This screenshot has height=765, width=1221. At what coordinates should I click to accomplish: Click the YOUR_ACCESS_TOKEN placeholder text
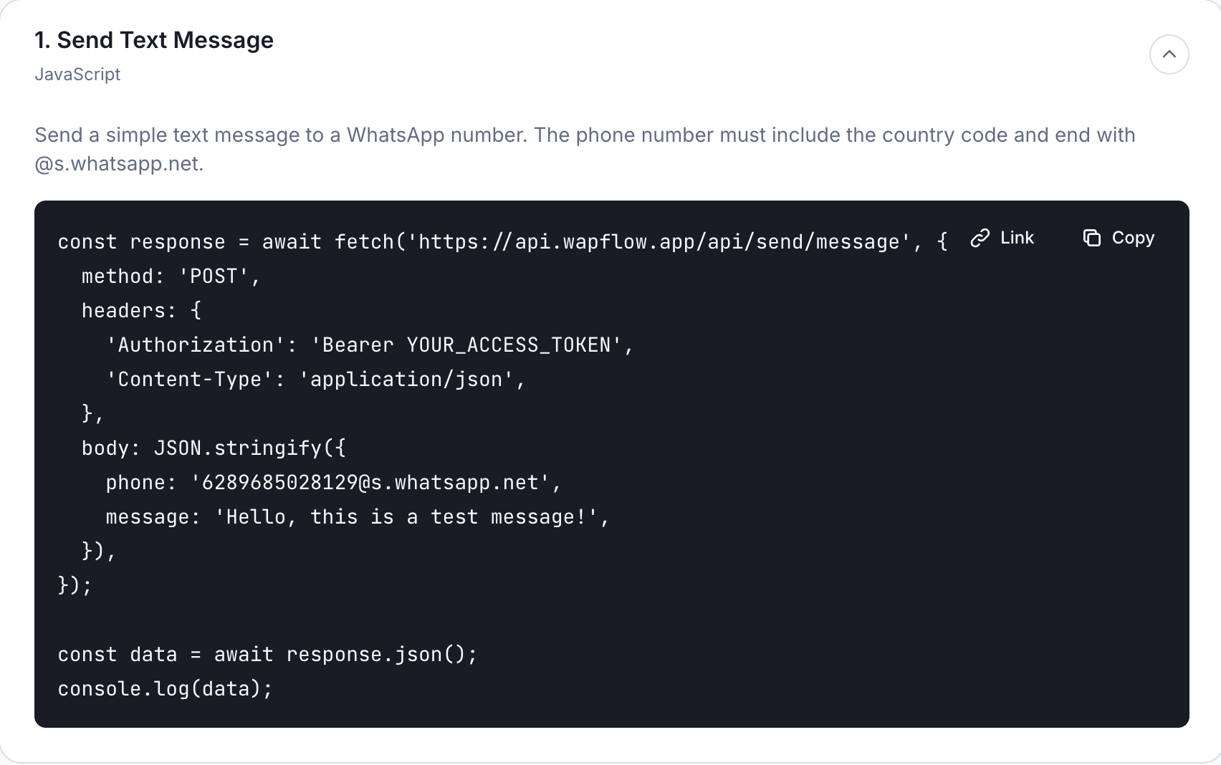click(x=508, y=345)
